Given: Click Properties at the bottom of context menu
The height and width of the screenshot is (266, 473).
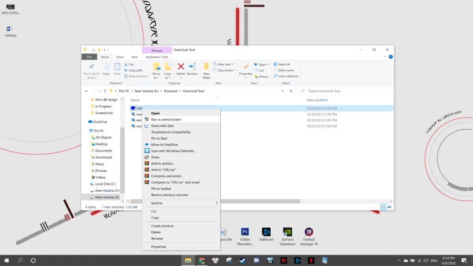Looking at the screenshot, I should [181, 247].
